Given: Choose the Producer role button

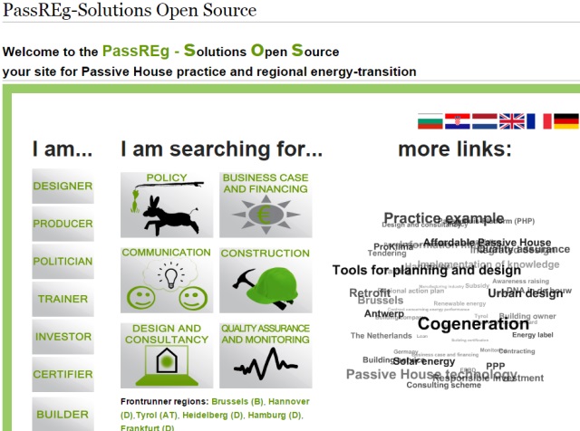Looking at the screenshot, I should (x=63, y=224).
